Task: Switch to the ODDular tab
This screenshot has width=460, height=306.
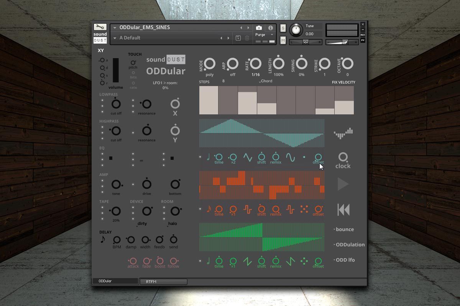Action: click(x=115, y=281)
